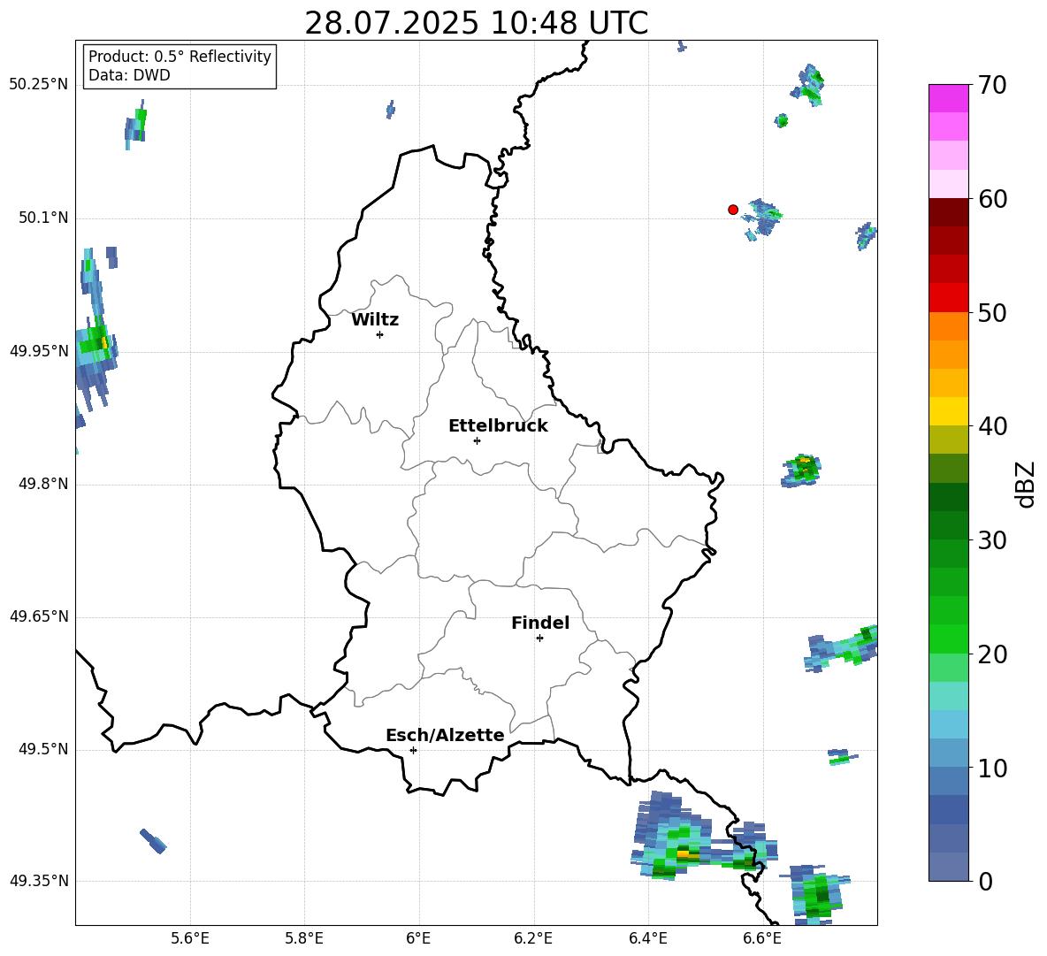
Task: Click the 30 dBZ colorbar tick label
Action: click(992, 540)
